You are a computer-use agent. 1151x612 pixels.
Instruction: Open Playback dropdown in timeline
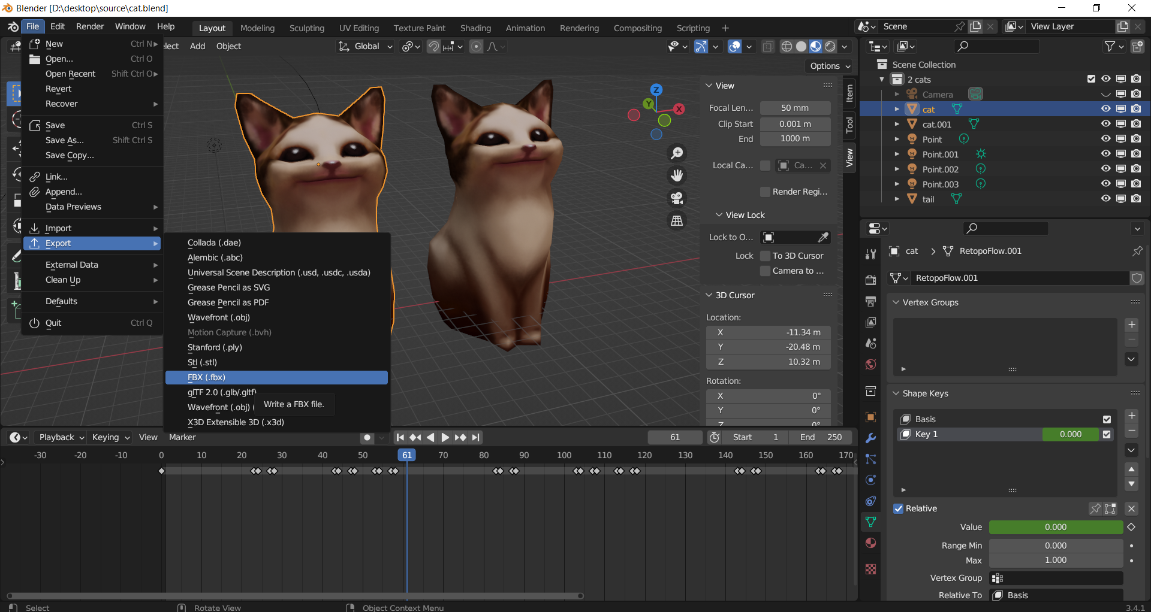61,437
